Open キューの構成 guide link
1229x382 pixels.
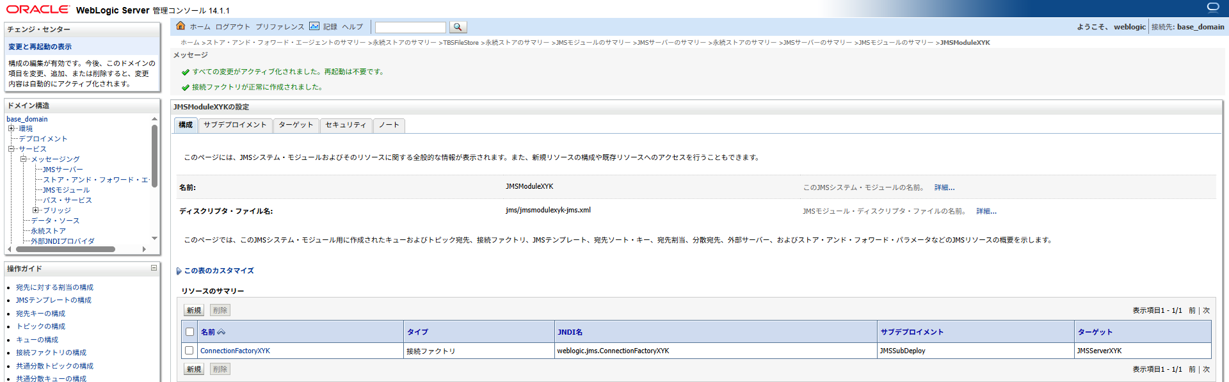(37, 340)
